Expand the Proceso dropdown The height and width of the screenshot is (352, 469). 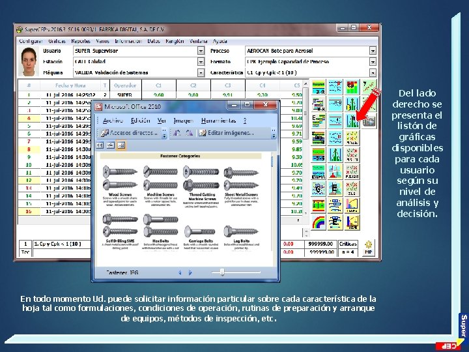[373, 51]
